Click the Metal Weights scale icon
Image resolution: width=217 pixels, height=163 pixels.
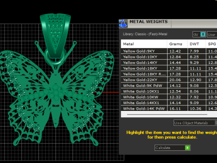[123, 24]
